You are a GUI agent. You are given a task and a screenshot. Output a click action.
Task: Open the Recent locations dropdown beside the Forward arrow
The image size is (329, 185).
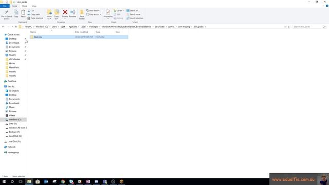coord(12,27)
